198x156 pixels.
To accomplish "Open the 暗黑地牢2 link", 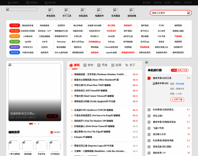I will 128,25.
